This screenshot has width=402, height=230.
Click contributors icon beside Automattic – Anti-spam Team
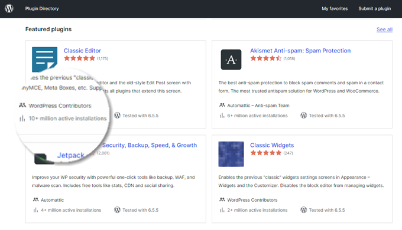(x=222, y=105)
